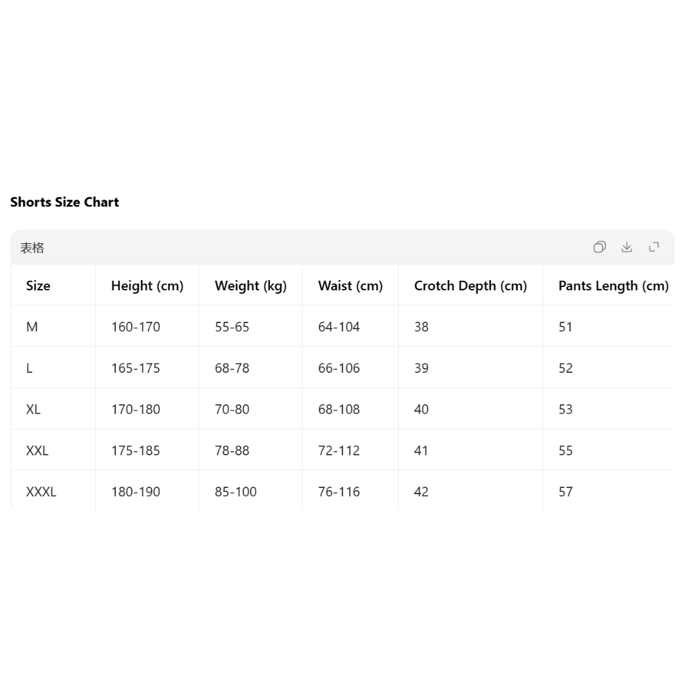Click the Waist (cm) column header
This screenshot has height=698, width=698.
pyautogui.click(x=350, y=286)
